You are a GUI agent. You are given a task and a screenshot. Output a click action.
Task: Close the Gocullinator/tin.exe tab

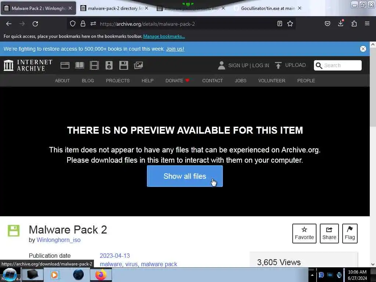coord(300,8)
